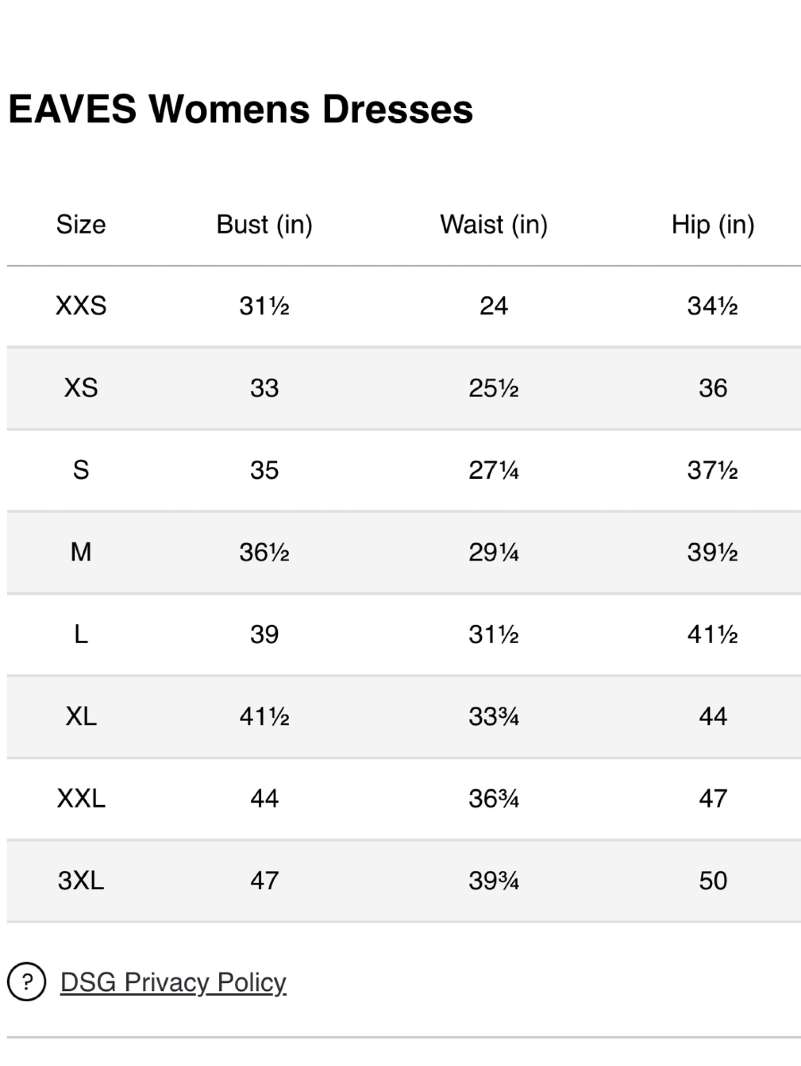Click the Hip (in) column header
The width and height of the screenshot is (801, 1066).
pos(713,225)
